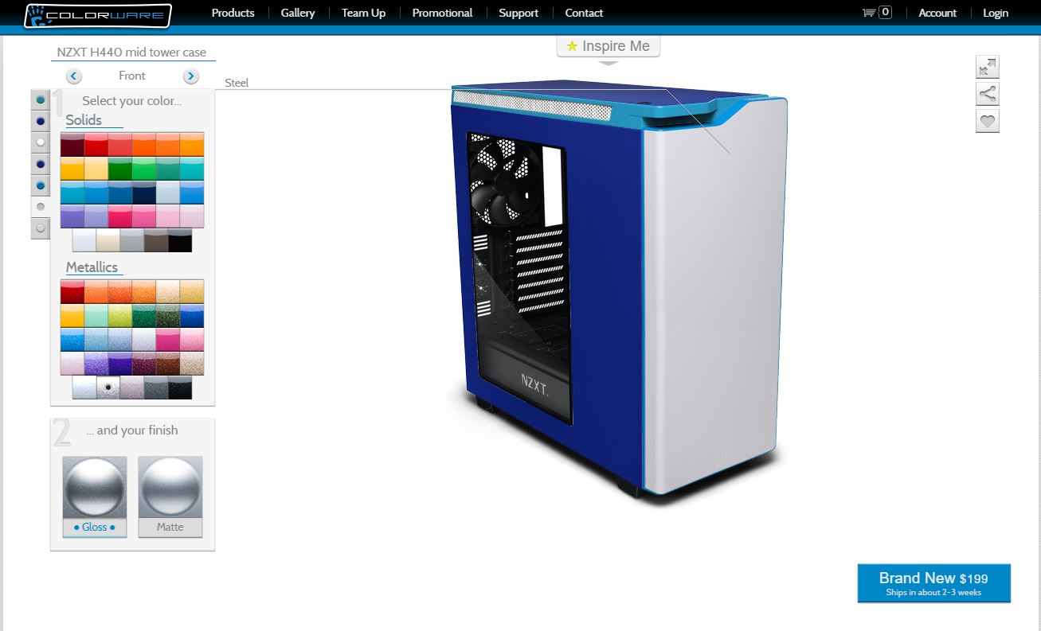This screenshot has width=1041, height=631.
Task: Pick the emerald green Metallics swatch
Action: (x=144, y=315)
